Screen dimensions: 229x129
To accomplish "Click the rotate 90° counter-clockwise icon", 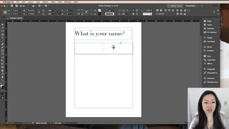I will [82, 10].
